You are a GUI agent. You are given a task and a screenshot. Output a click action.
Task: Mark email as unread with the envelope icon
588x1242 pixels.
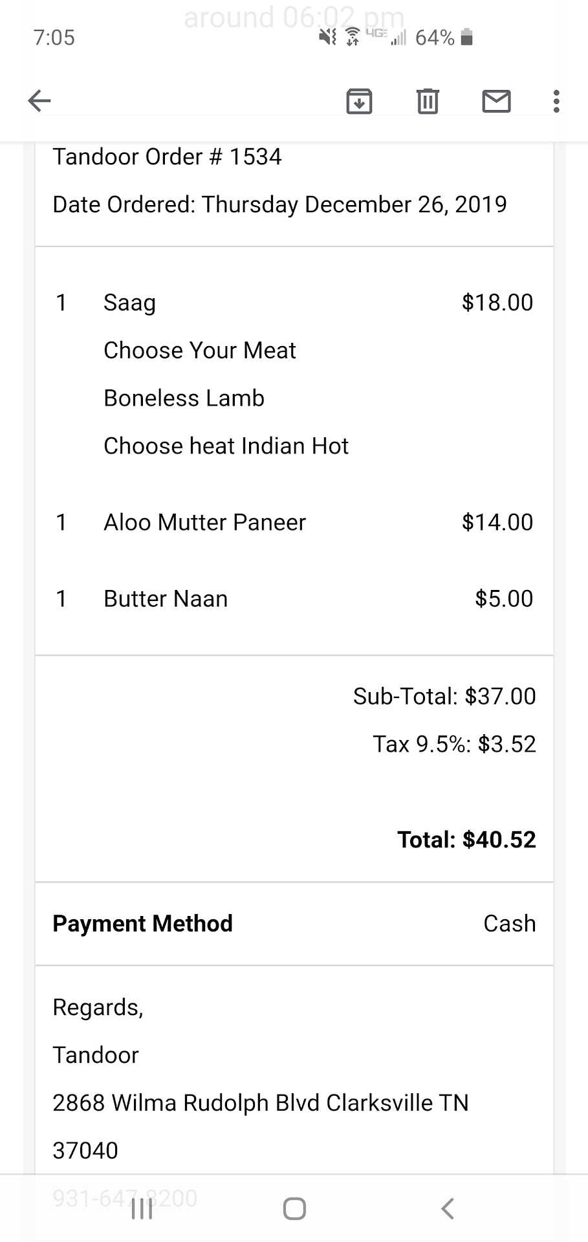click(x=496, y=101)
